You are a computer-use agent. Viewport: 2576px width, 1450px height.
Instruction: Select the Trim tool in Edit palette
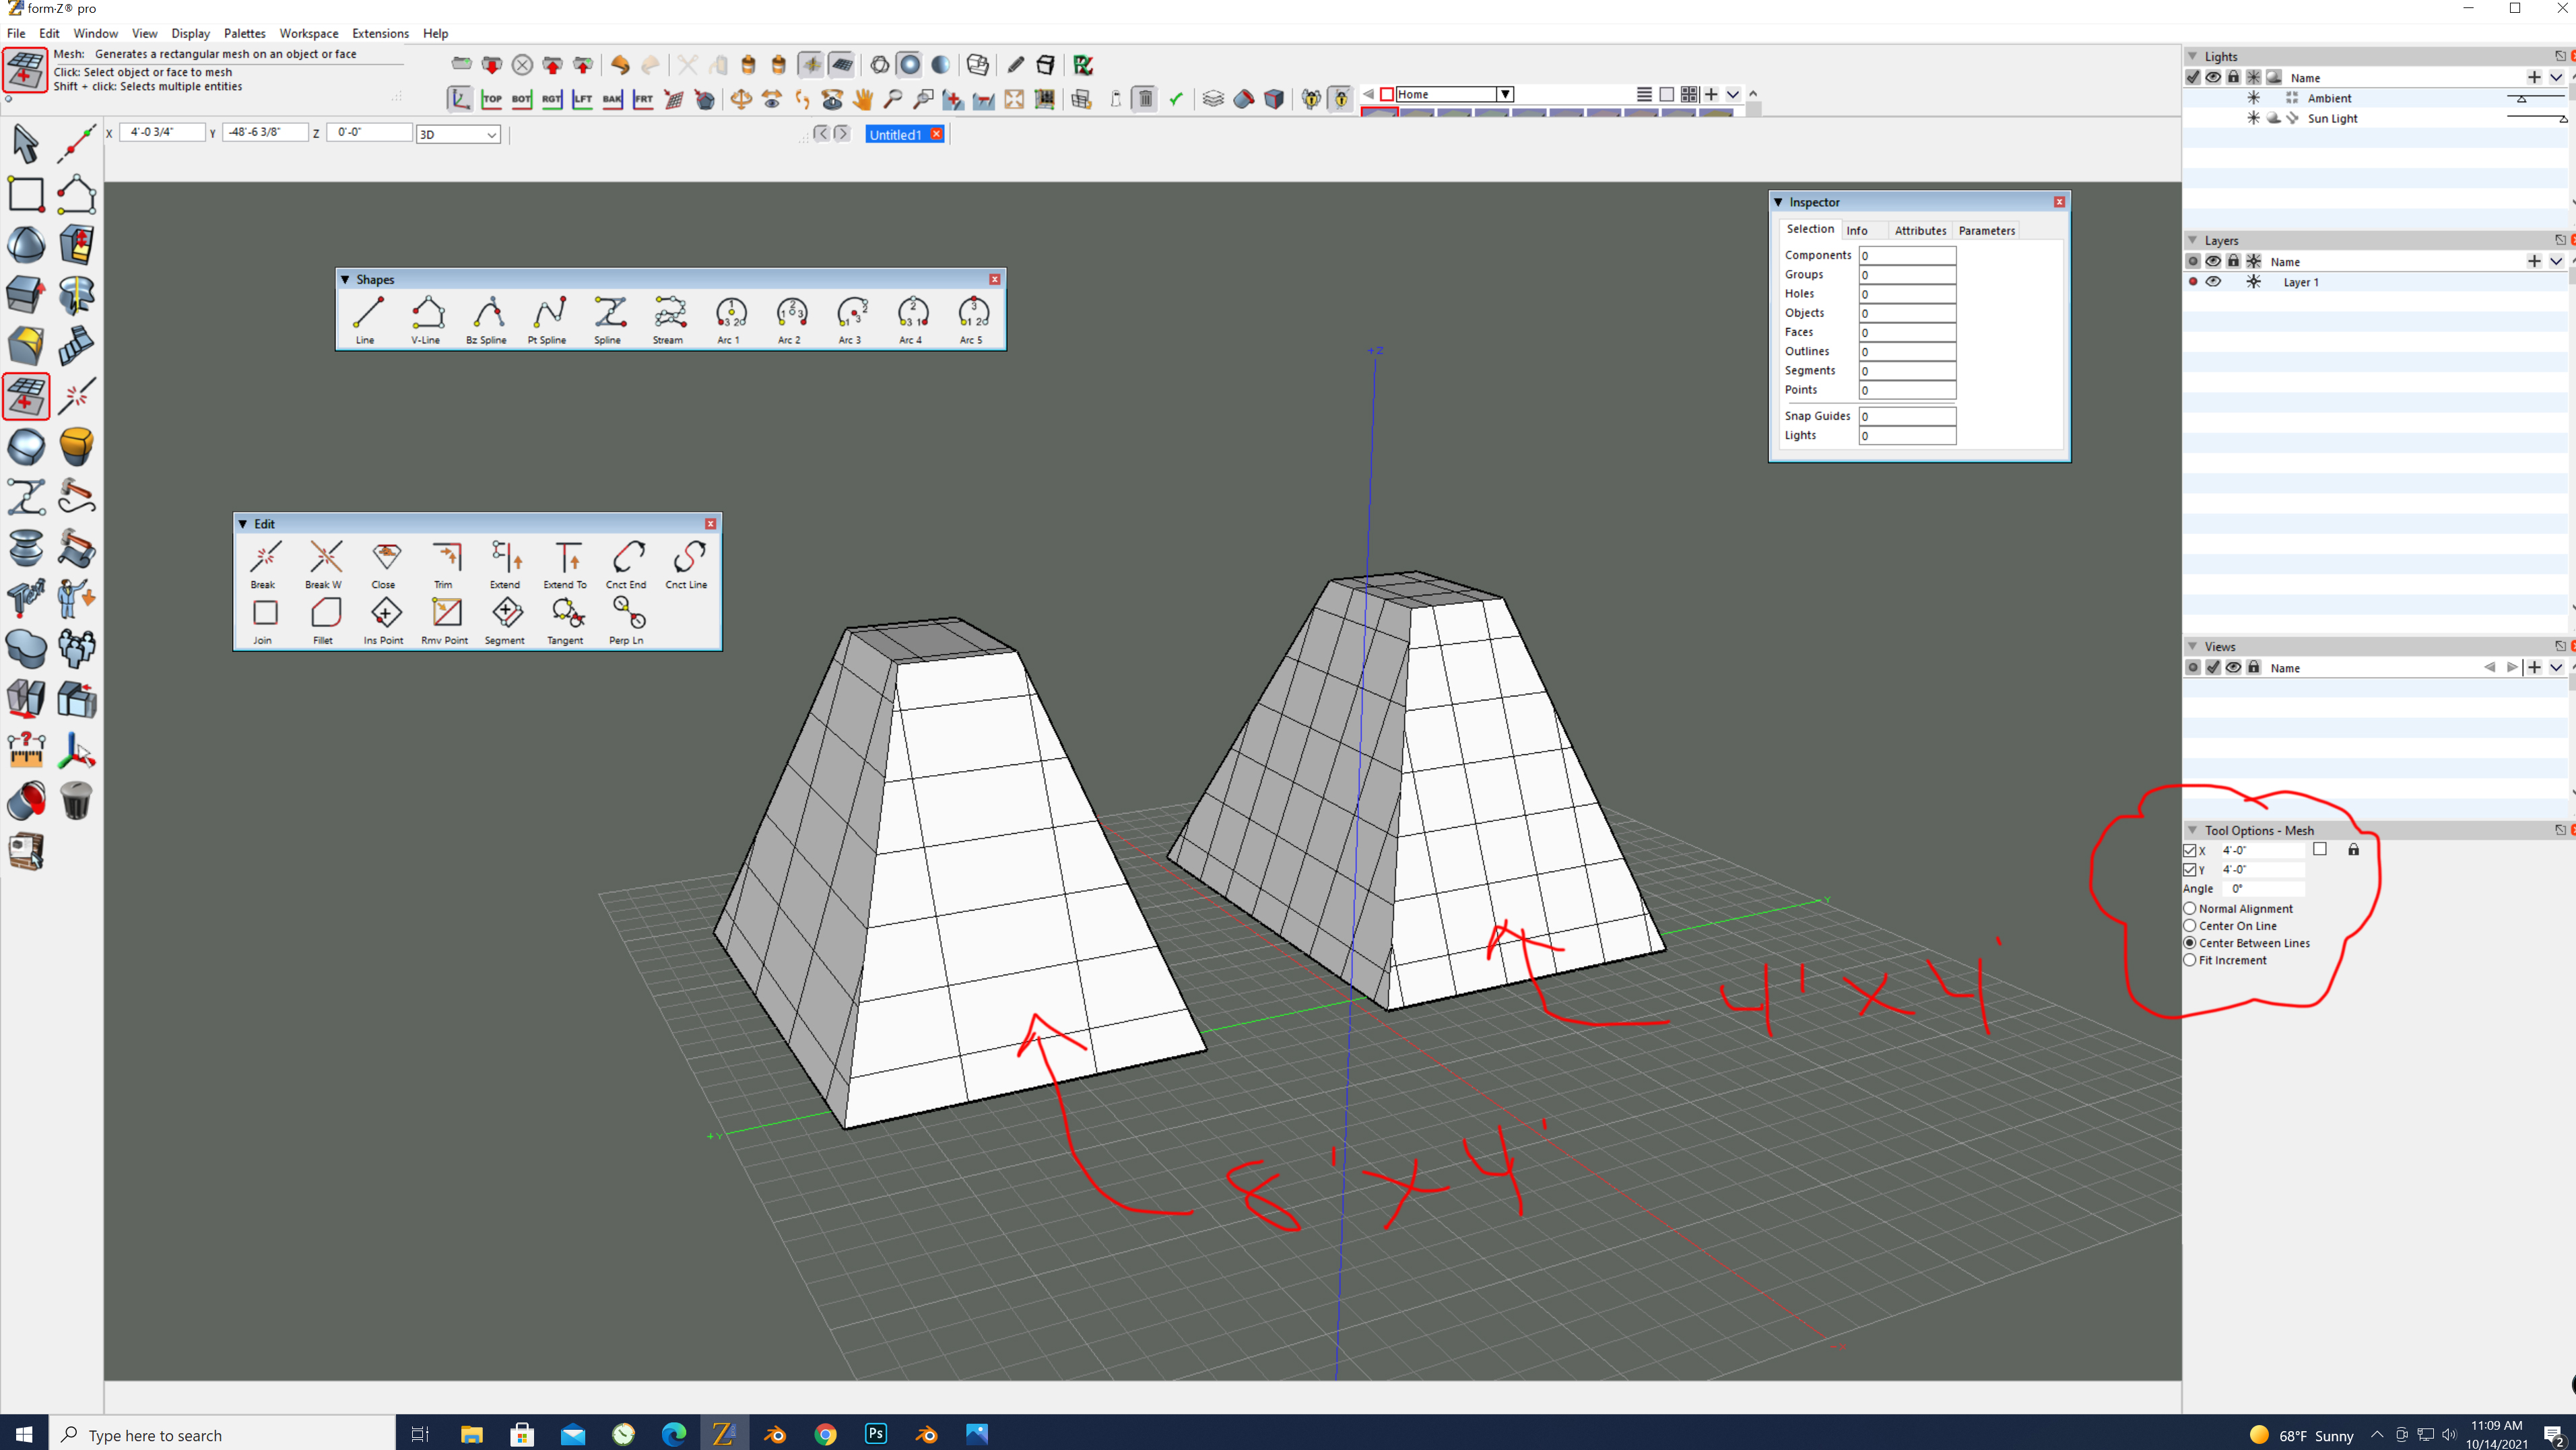[445, 564]
